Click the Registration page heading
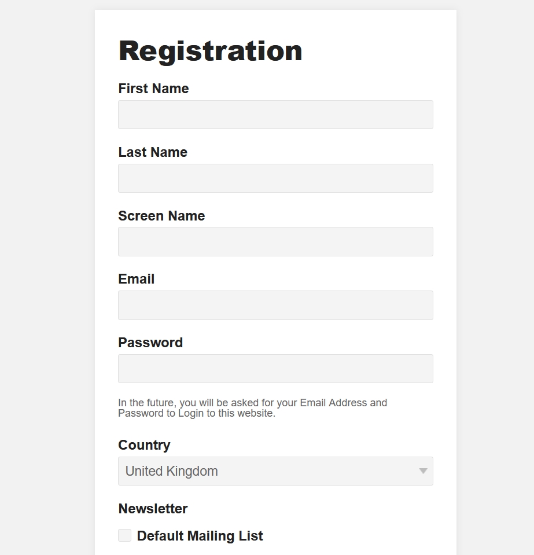The height and width of the screenshot is (555, 534). (x=210, y=51)
